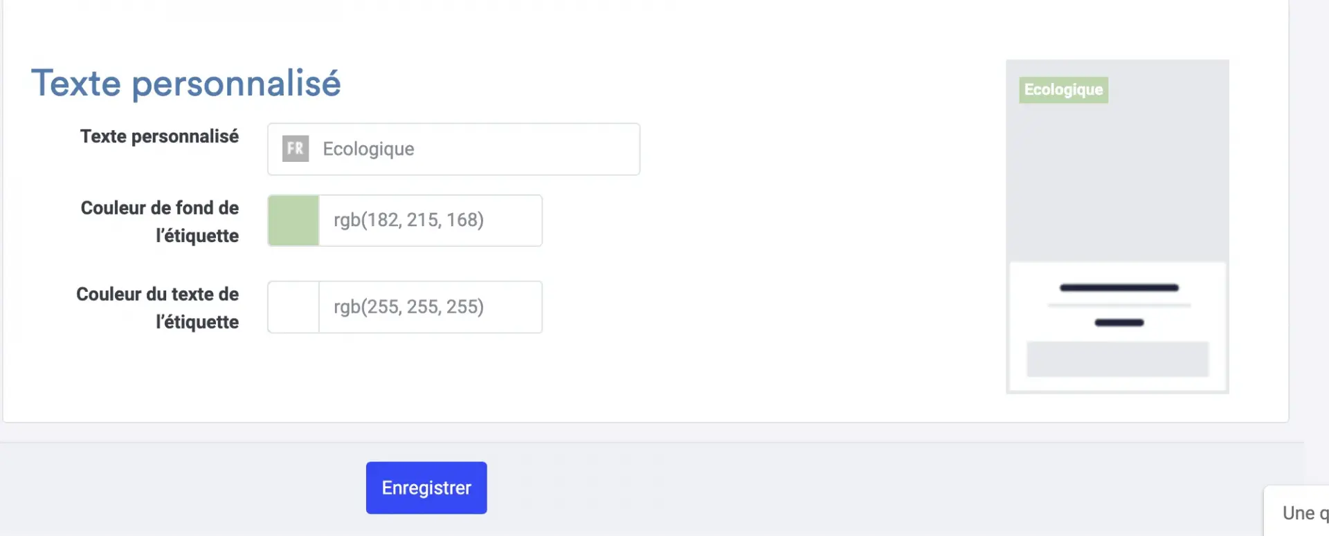Click the green Ecologique badge in the preview

click(1063, 90)
